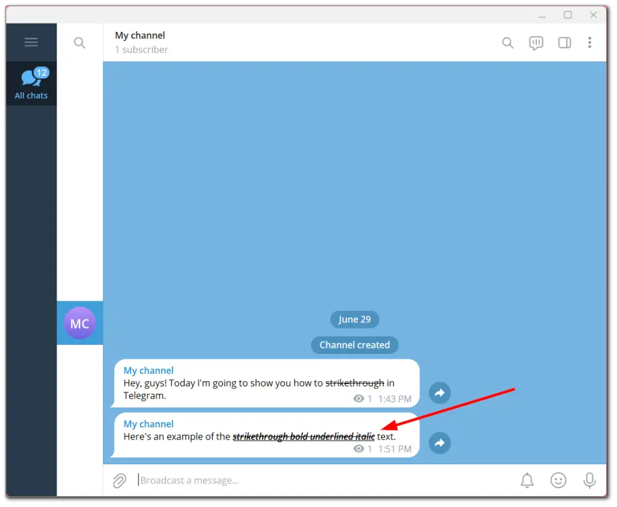
Task: Click the MC channel avatar
Action: (x=80, y=323)
